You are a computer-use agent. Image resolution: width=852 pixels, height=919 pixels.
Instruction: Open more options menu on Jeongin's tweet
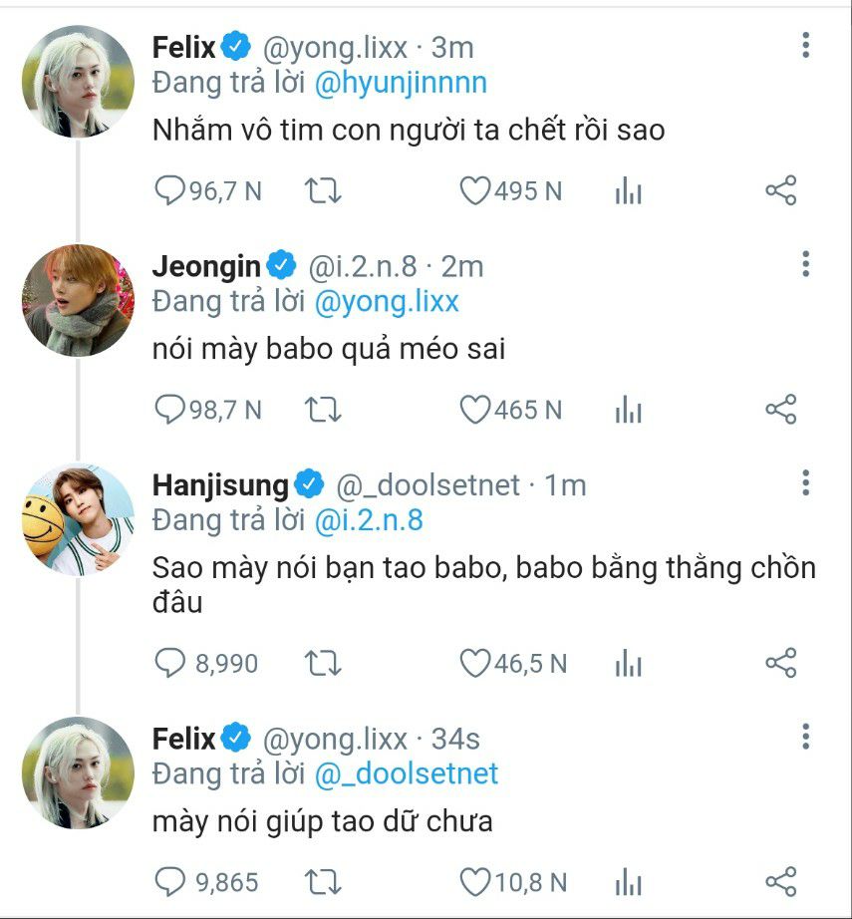(x=805, y=265)
